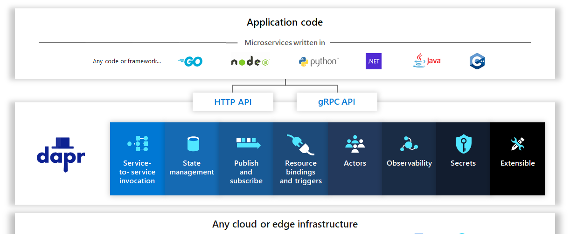Click the "Extensible" label
The width and height of the screenshot is (570, 234).
click(x=518, y=163)
